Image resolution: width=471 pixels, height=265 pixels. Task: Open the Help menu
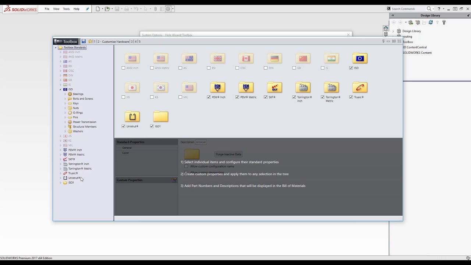[77, 9]
